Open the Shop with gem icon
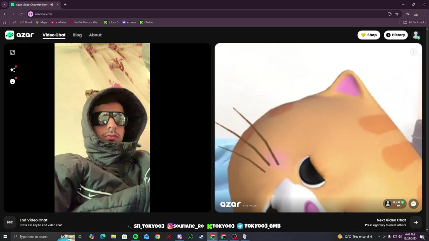Screen dimensions: 429x241 (369, 35)
